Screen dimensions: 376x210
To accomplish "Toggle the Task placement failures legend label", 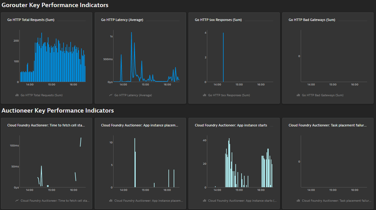I will point(336,200).
